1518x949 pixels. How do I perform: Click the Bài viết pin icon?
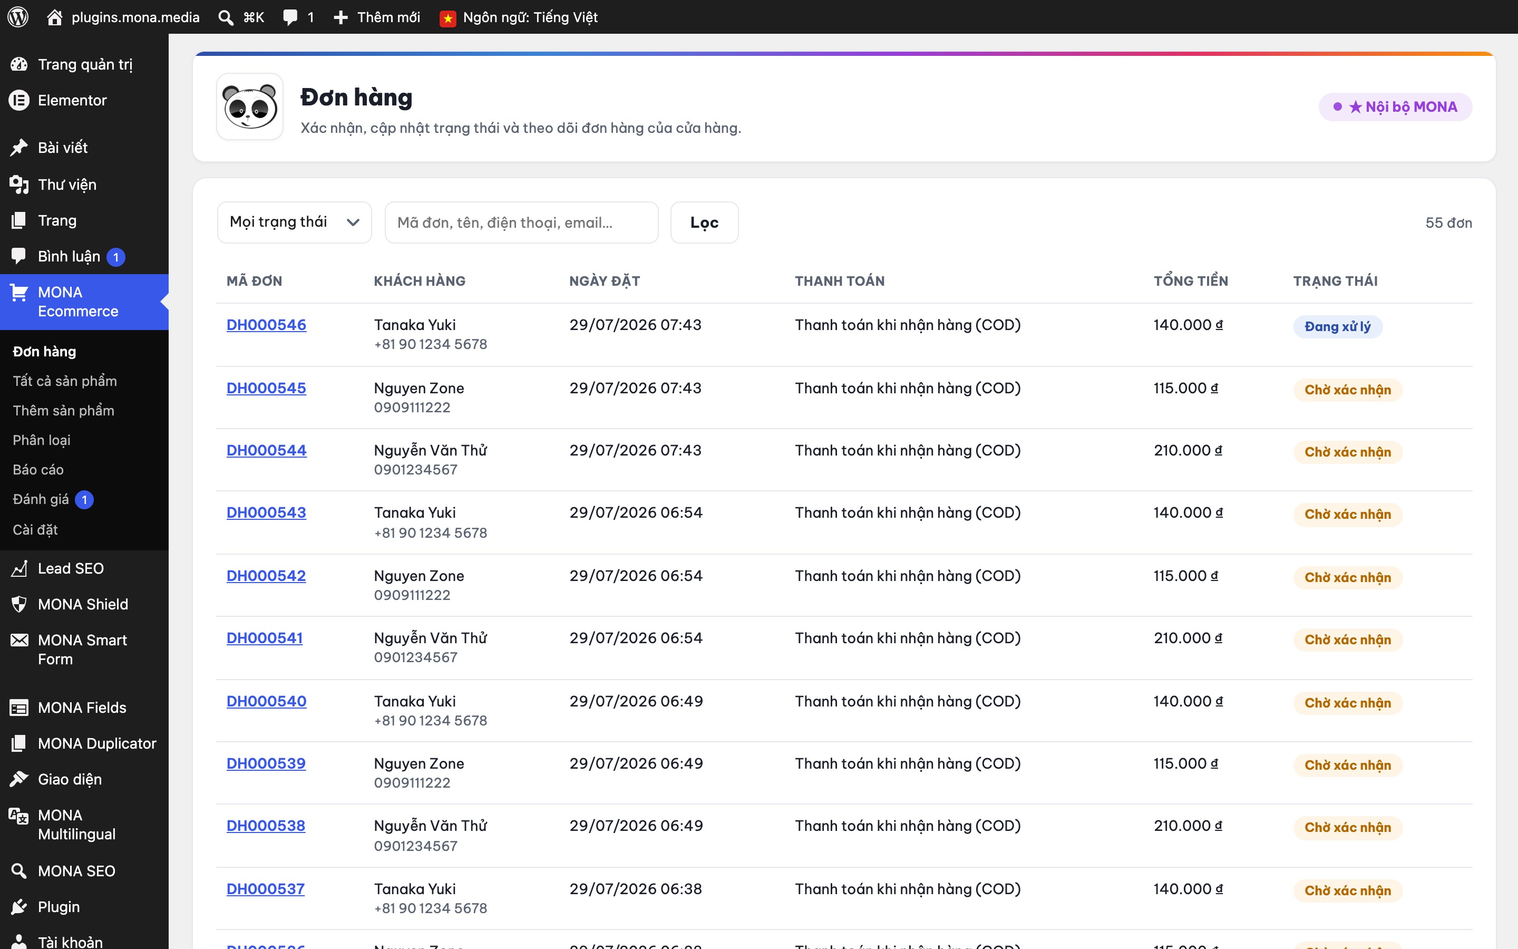click(x=19, y=148)
